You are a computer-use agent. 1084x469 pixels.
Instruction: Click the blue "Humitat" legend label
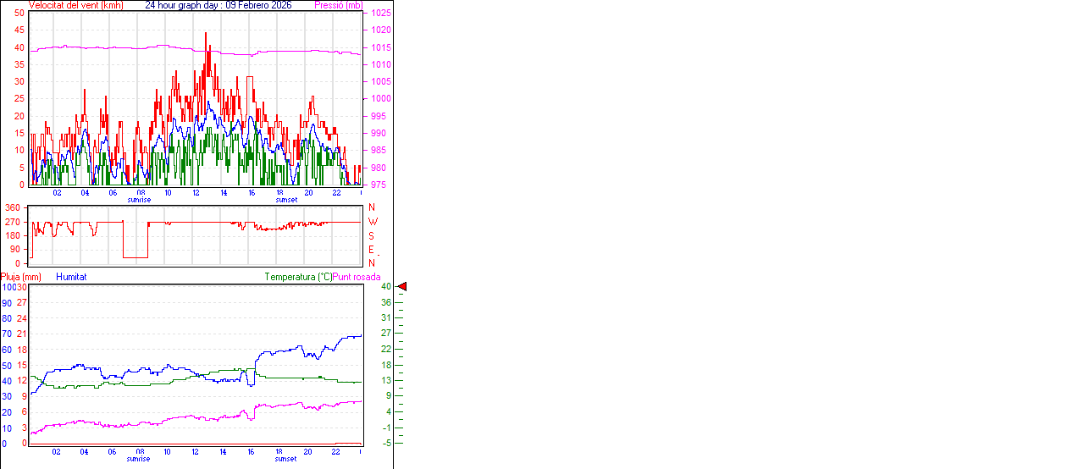coord(71,277)
